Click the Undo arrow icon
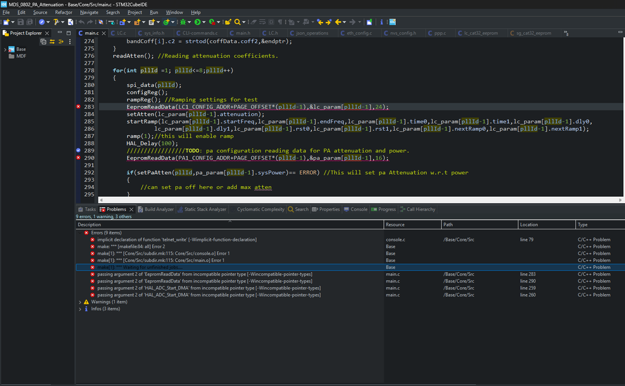625x386 pixels. tap(81, 22)
